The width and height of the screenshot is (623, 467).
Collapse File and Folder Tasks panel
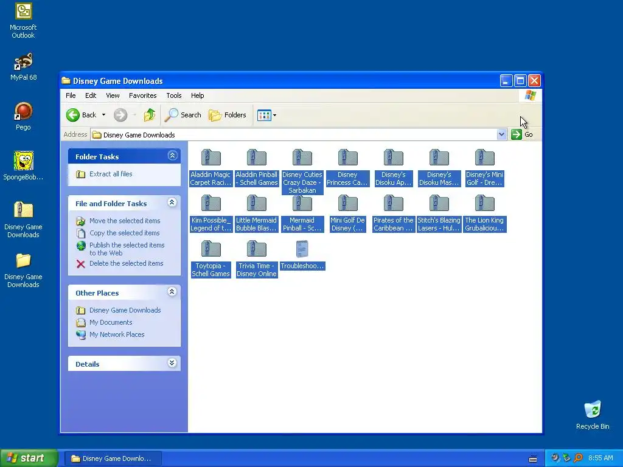pos(172,202)
